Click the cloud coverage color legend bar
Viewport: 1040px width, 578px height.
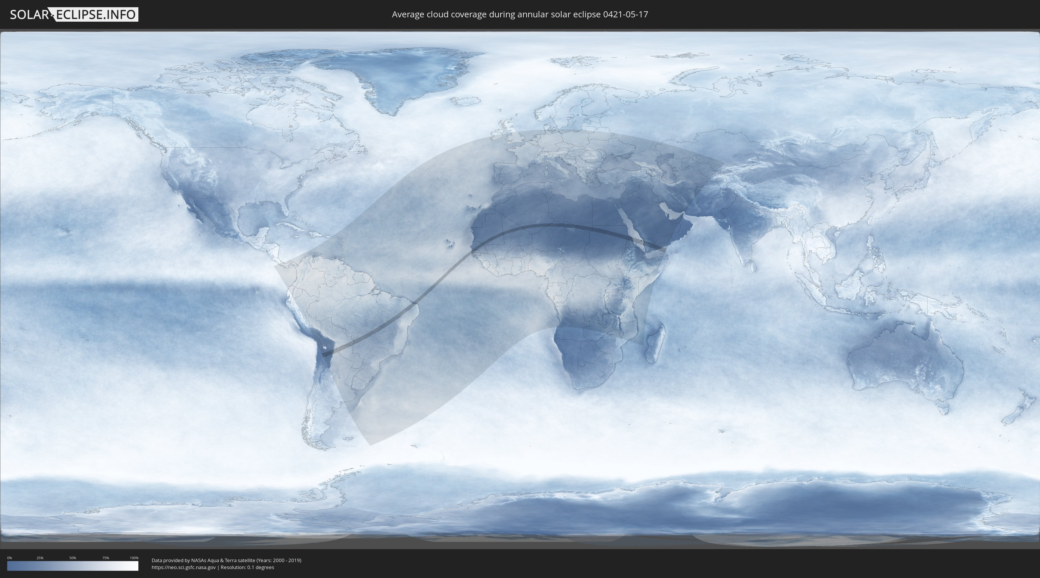click(x=73, y=566)
